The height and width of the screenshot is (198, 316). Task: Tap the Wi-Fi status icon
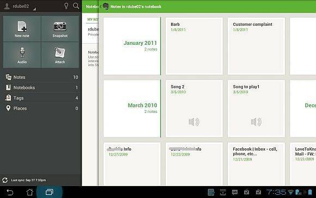coord(290,192)
